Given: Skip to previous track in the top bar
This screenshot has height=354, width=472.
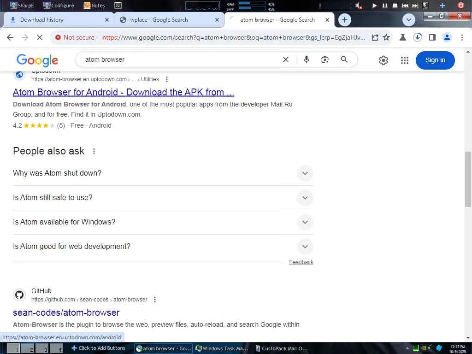Looking at the screenshot, I should click(405, 6).
